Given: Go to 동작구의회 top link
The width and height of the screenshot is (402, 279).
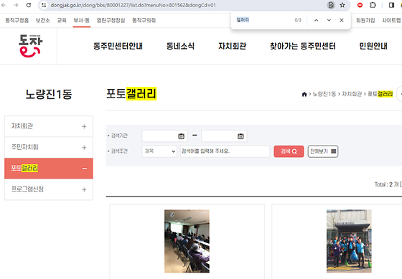Looking at the screenshot, I should (x=144, y=20).
